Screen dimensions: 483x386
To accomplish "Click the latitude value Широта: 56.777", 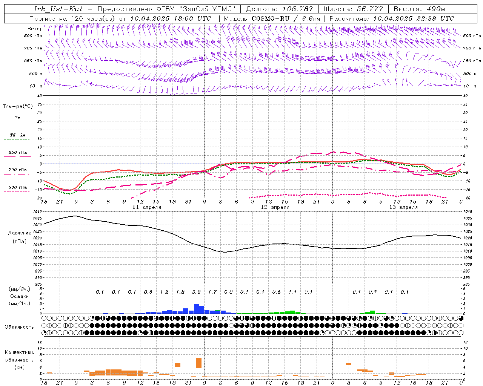I will 353,9.
